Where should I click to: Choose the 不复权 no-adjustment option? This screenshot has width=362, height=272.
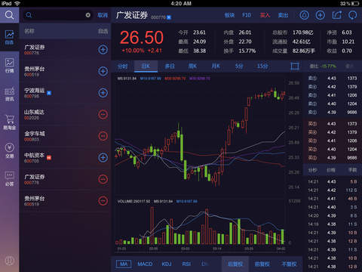point(289,264)
